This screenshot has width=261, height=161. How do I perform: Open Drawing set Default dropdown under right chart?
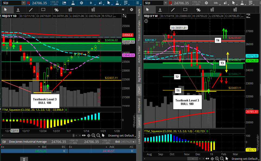(x=245, y=159)
